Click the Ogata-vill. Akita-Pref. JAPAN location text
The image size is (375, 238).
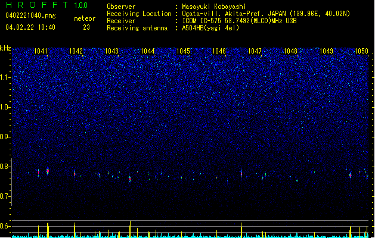point(266,14)
